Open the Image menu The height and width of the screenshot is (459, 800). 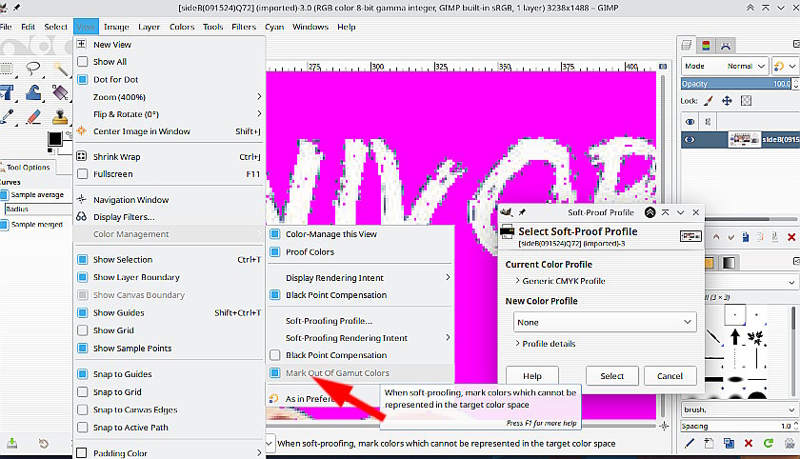[x=116, y=27]
